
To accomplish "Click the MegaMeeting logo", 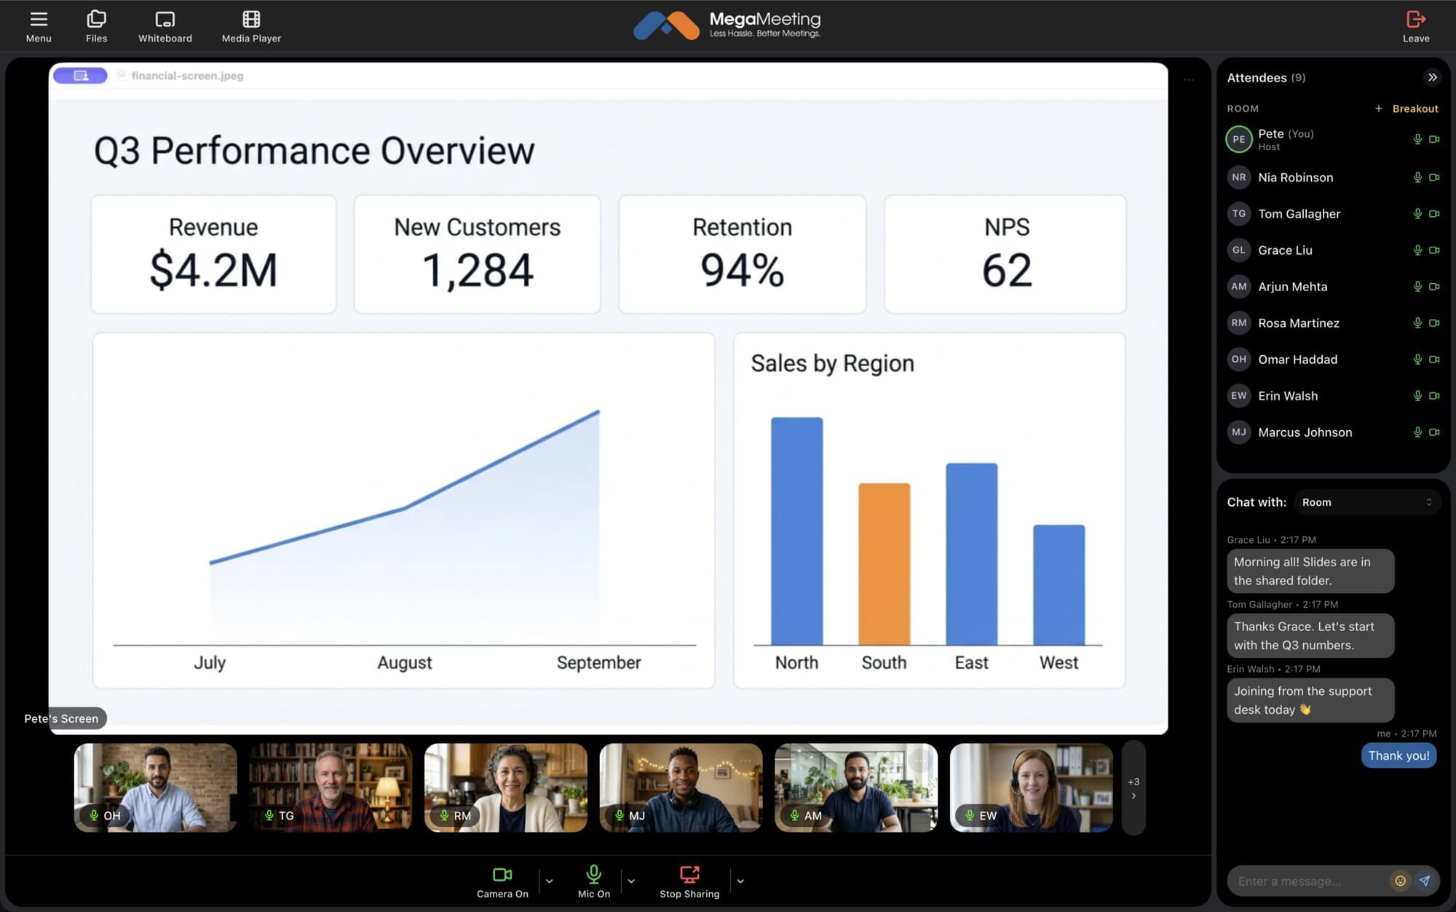I will click(727, 25).
